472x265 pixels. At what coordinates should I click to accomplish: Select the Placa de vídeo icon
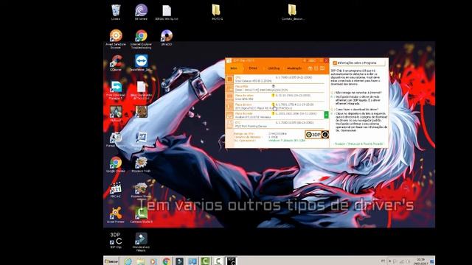(229, 97)
